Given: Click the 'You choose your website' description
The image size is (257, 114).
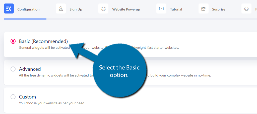Looking at the screenshot, I should click(52, 103).
